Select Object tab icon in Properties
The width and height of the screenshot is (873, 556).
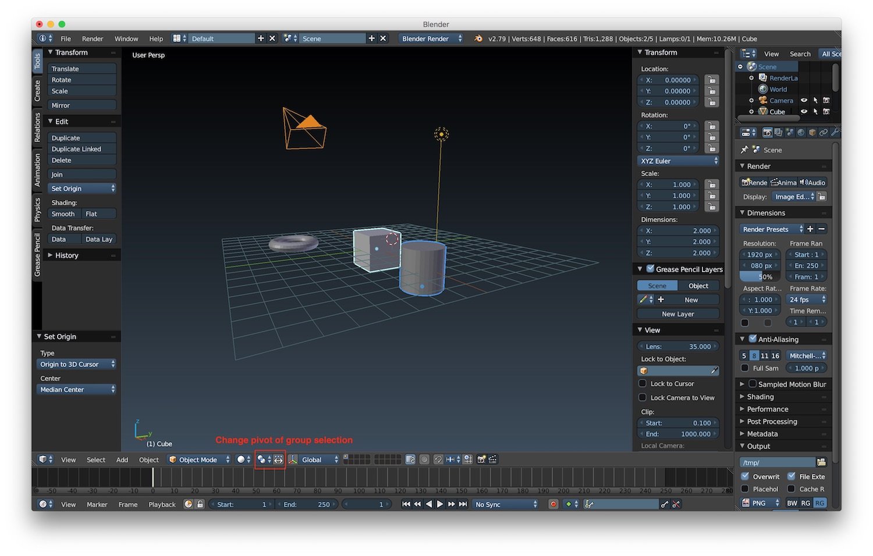[812, 133]
